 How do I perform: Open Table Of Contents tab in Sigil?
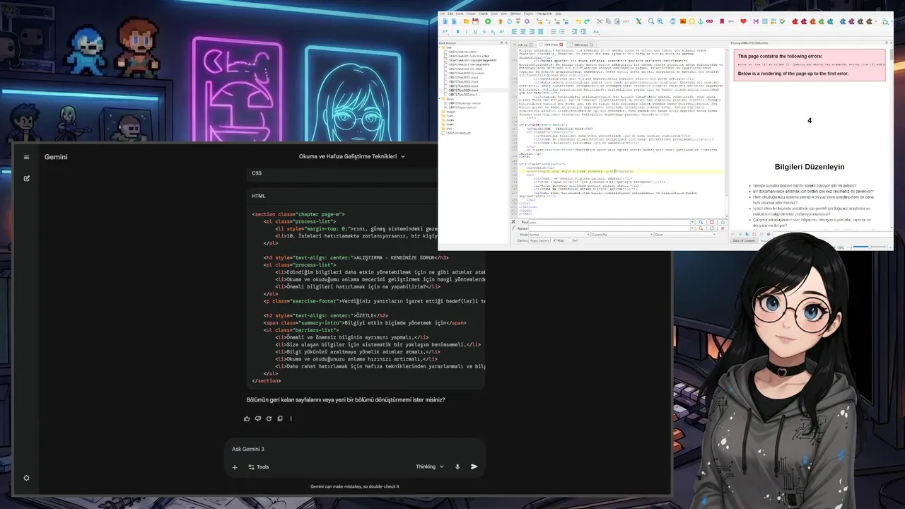point(744,240)
